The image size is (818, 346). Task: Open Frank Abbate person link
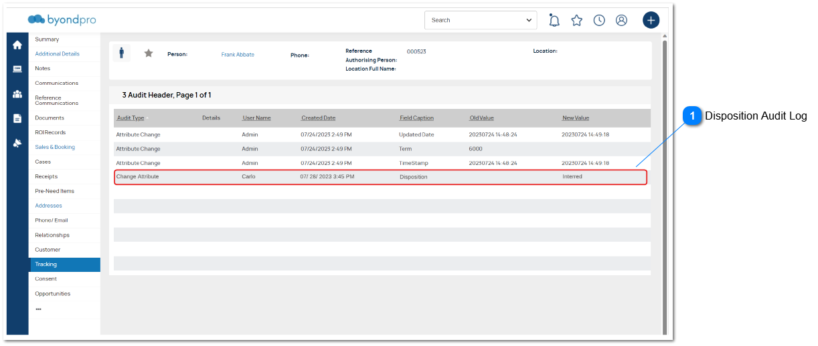pos(238,55)
